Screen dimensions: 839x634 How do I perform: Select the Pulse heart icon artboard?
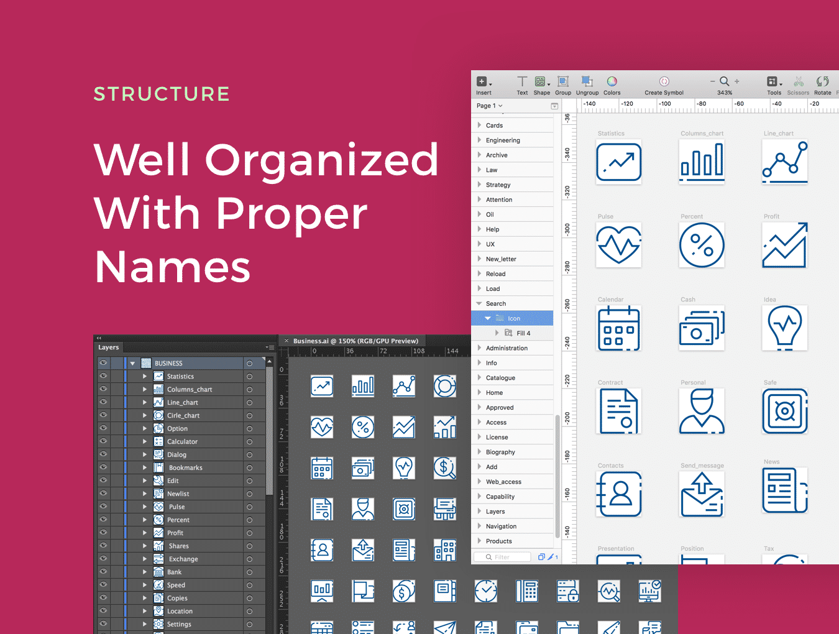618,246
